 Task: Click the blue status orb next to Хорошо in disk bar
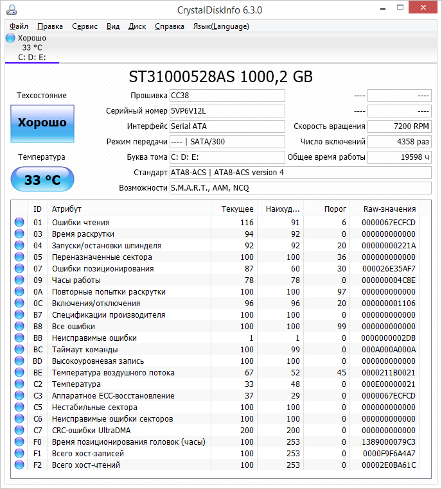coord(10,38)
